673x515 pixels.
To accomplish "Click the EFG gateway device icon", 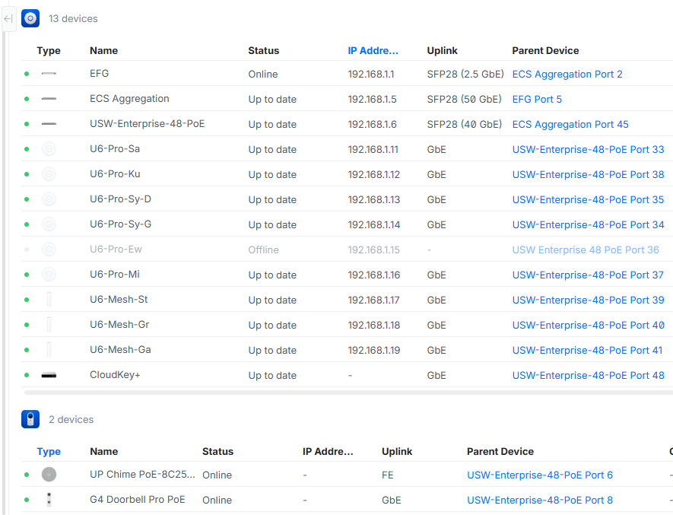I will [49, 74].
